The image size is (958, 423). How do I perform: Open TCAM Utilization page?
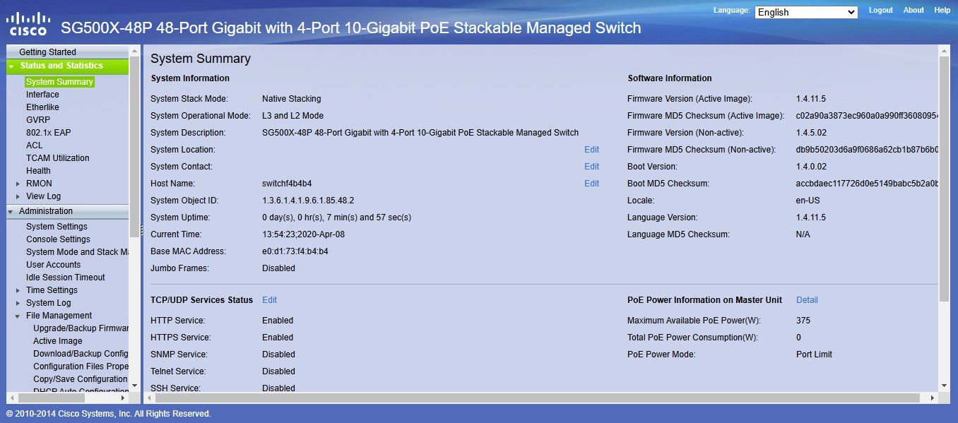[58, 158]
